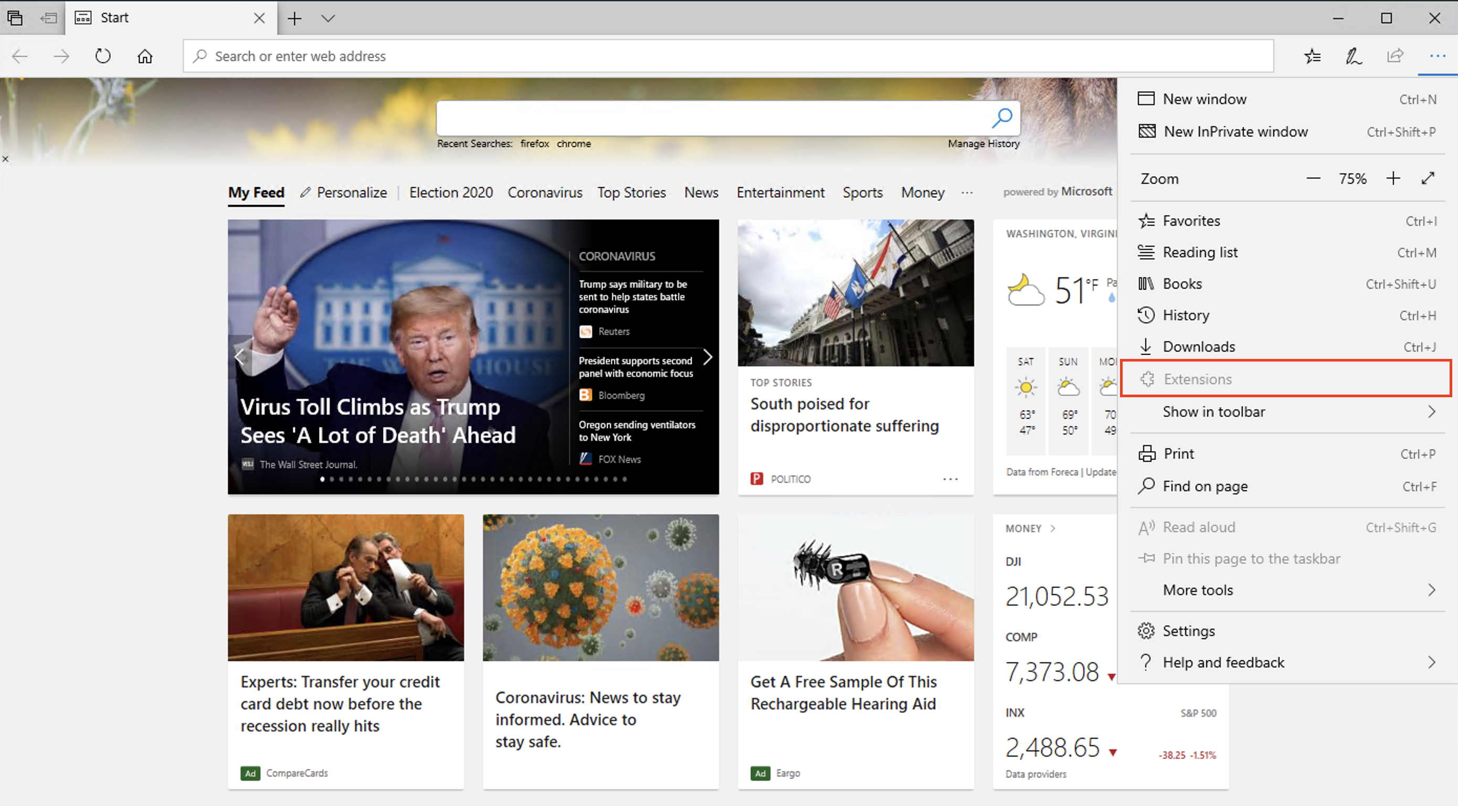This screenshot has height=806, width=1458.
Task: Open the Manage History link
Action: 984,144
